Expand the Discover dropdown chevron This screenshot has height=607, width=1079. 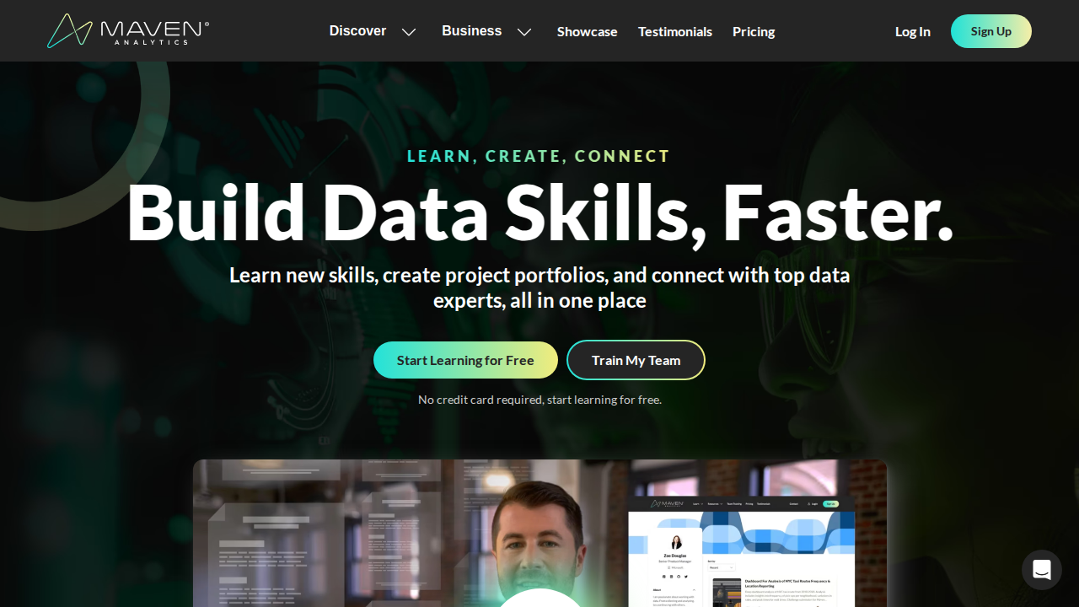coord(409,32)
